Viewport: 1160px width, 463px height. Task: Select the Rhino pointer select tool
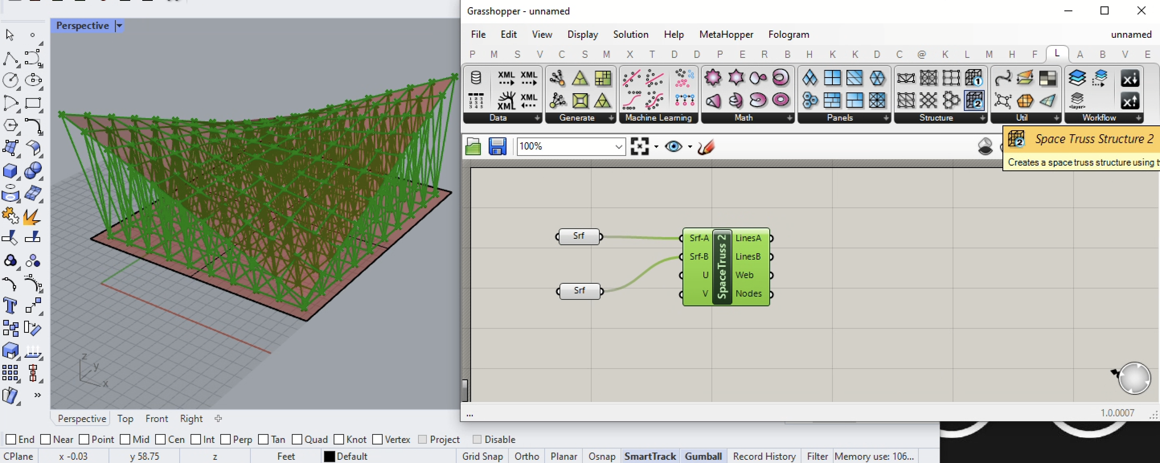point(10,35)
